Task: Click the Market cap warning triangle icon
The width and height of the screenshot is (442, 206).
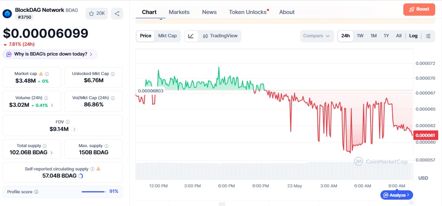Action: (x=41, y=74)
